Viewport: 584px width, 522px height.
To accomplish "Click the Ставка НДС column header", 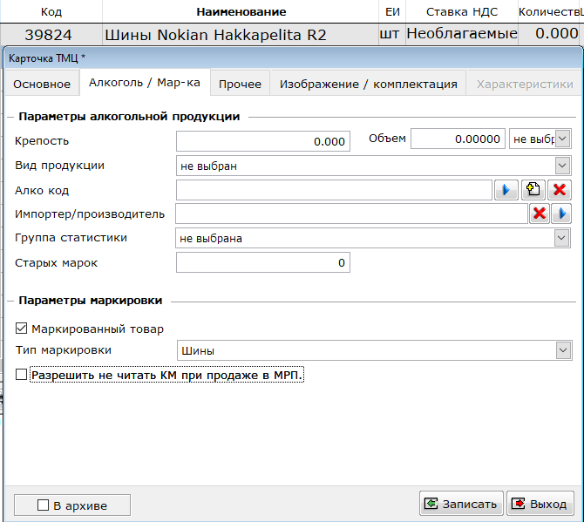I will pyautogui.click(x=462, y=12).
